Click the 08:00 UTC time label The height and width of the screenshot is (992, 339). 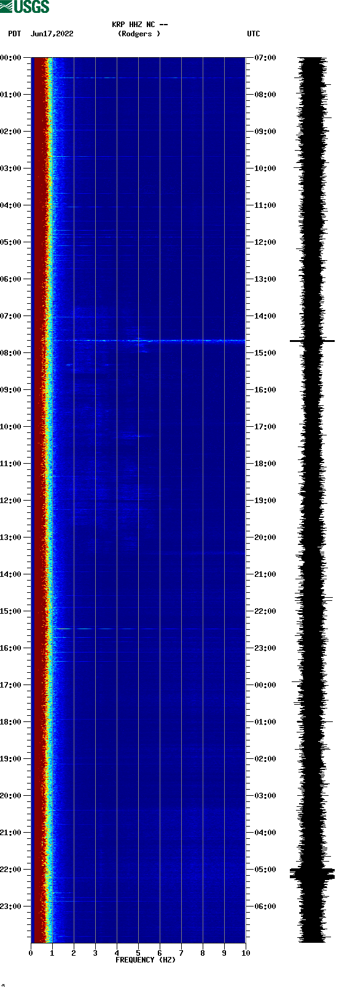tap(265, 95)
